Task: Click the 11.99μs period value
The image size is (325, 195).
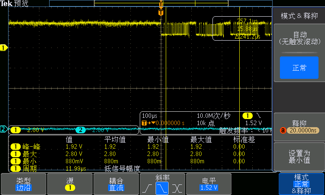Action: 76,169
